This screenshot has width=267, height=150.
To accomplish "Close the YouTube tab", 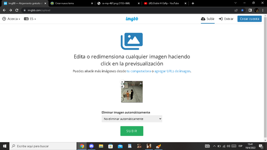I will pos(185,3).
